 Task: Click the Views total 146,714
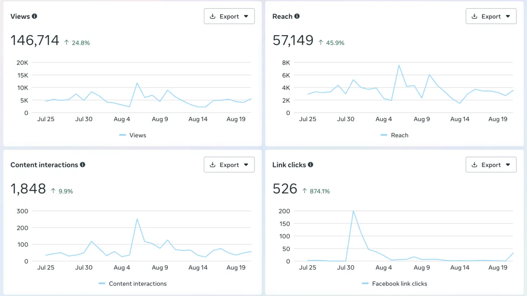point(35,40)
